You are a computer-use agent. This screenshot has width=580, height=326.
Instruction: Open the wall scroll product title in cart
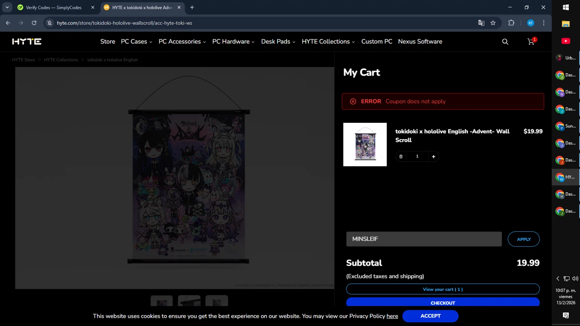tap(452, 136)
